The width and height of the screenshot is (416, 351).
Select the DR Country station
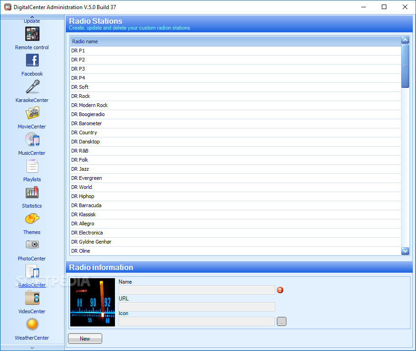(x=235, y=132)
